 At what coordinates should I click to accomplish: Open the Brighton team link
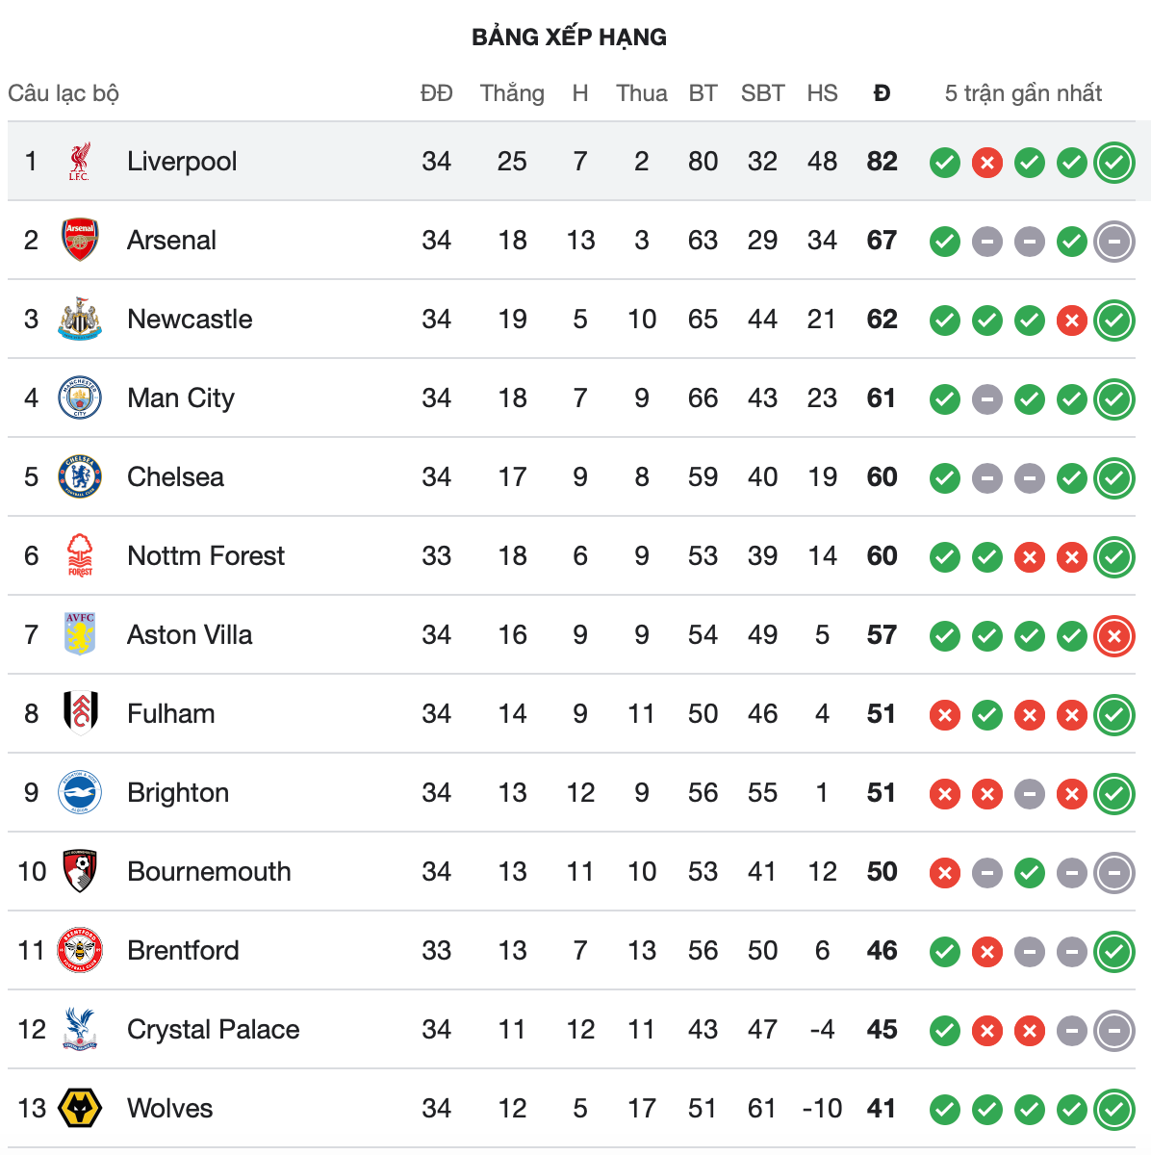pyautogui.click(x=178, y=793)
